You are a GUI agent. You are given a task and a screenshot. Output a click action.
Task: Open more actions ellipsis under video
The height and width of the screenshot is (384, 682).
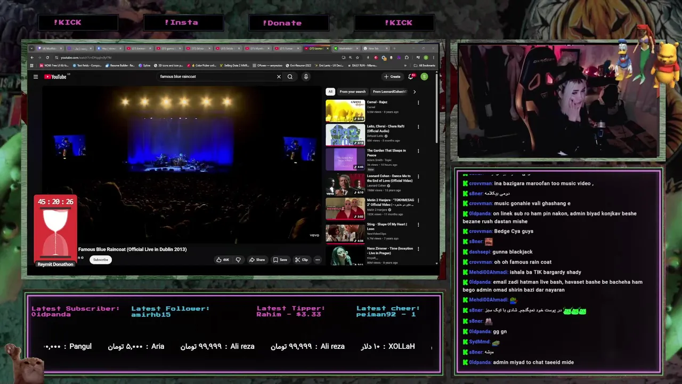pyautogui.click(x=318, y=260)
